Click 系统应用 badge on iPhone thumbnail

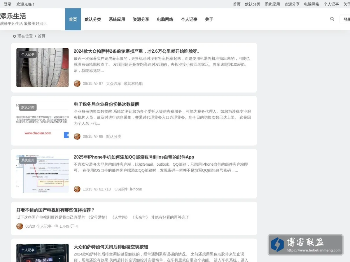tap(28, 160)
